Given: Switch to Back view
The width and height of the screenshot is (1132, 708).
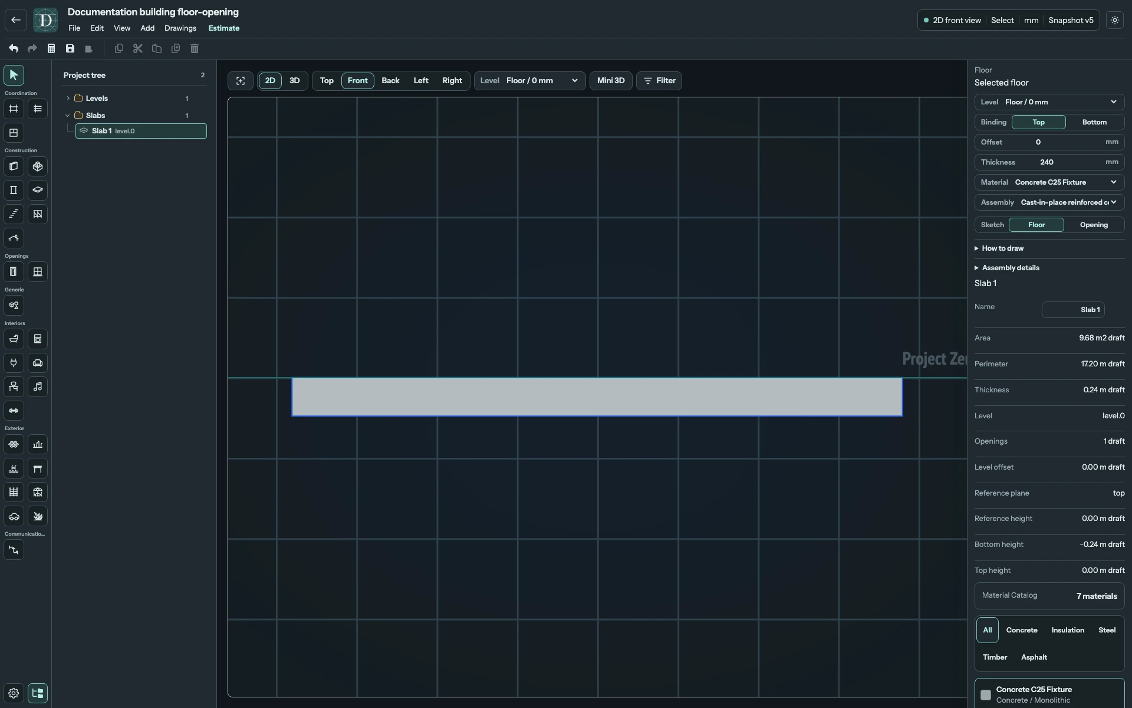Looking at the screenshot, I should pos(390,81).
